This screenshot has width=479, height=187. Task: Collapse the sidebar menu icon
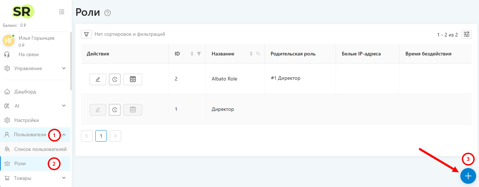tap(62, 12)
